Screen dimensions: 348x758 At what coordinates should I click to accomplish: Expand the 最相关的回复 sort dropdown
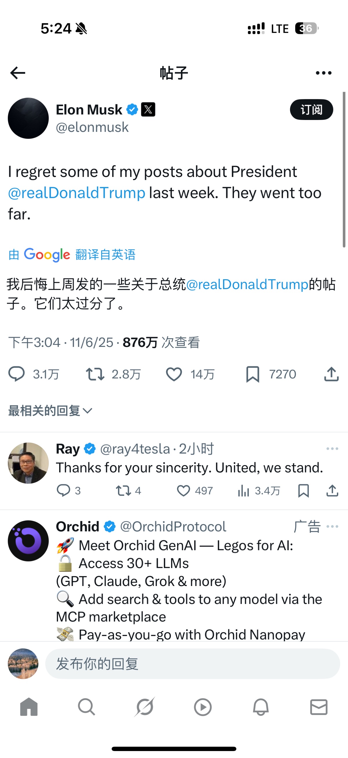tap(50, 411)
